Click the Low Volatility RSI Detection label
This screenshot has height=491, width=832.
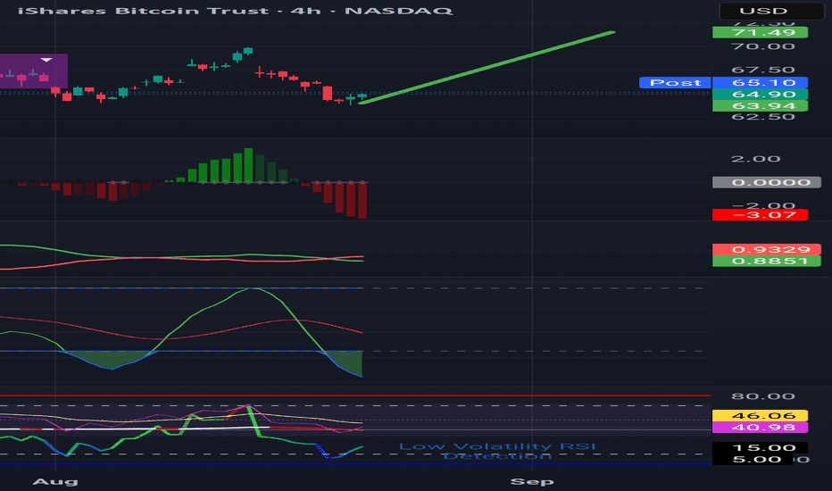pos(497,451)
